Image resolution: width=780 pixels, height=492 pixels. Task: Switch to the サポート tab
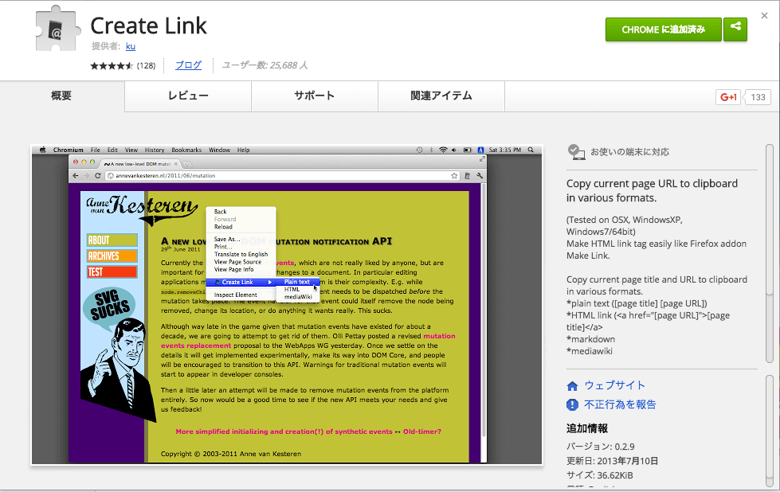315,96
